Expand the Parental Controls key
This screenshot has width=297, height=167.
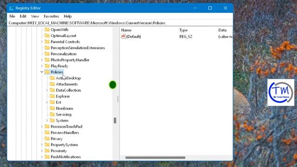click(42, 42)
